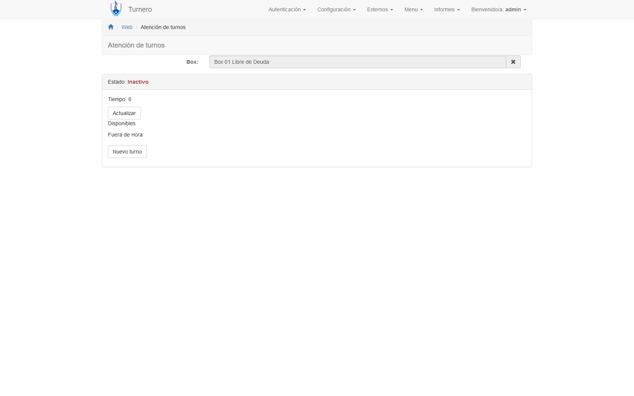This screenshot has height=396, width=634.
Task: Click the Box 01 Libre de Deuda field
Action: point(357,62)
